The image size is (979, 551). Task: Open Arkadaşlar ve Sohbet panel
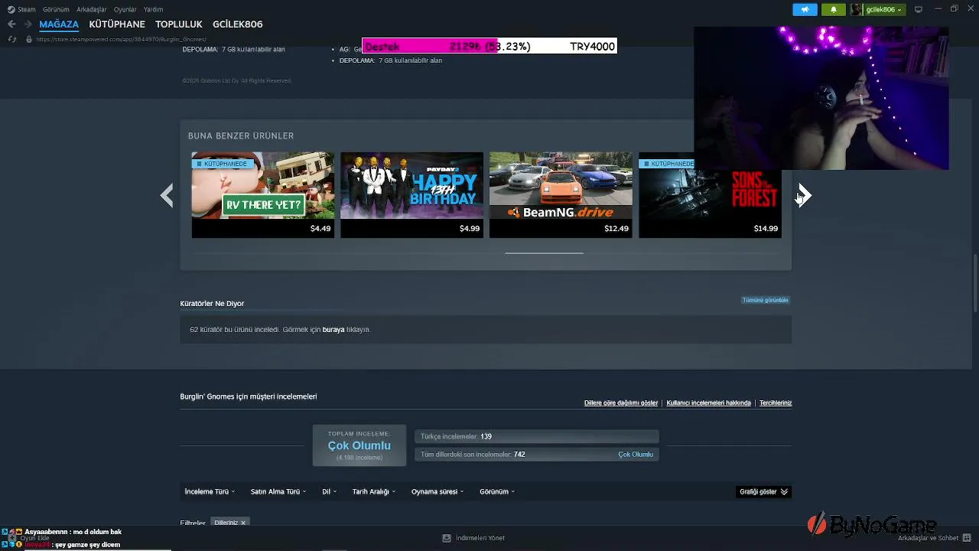coord(929,538)
